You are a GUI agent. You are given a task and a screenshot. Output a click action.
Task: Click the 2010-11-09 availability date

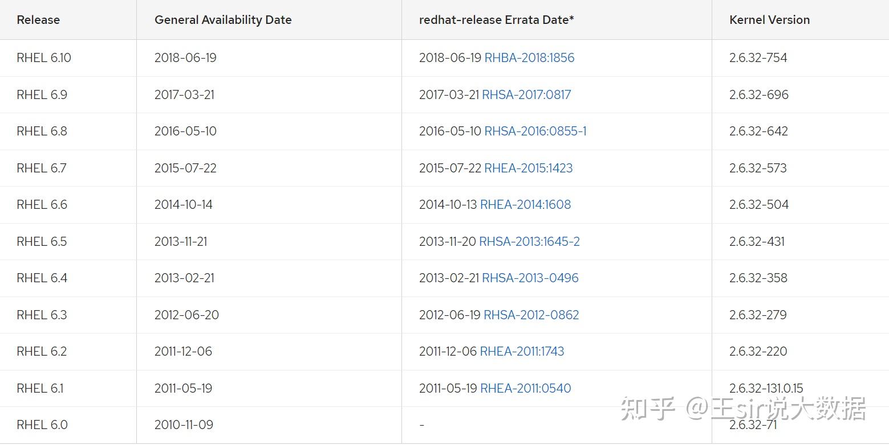pyautogui.click(x=184, y=425)
